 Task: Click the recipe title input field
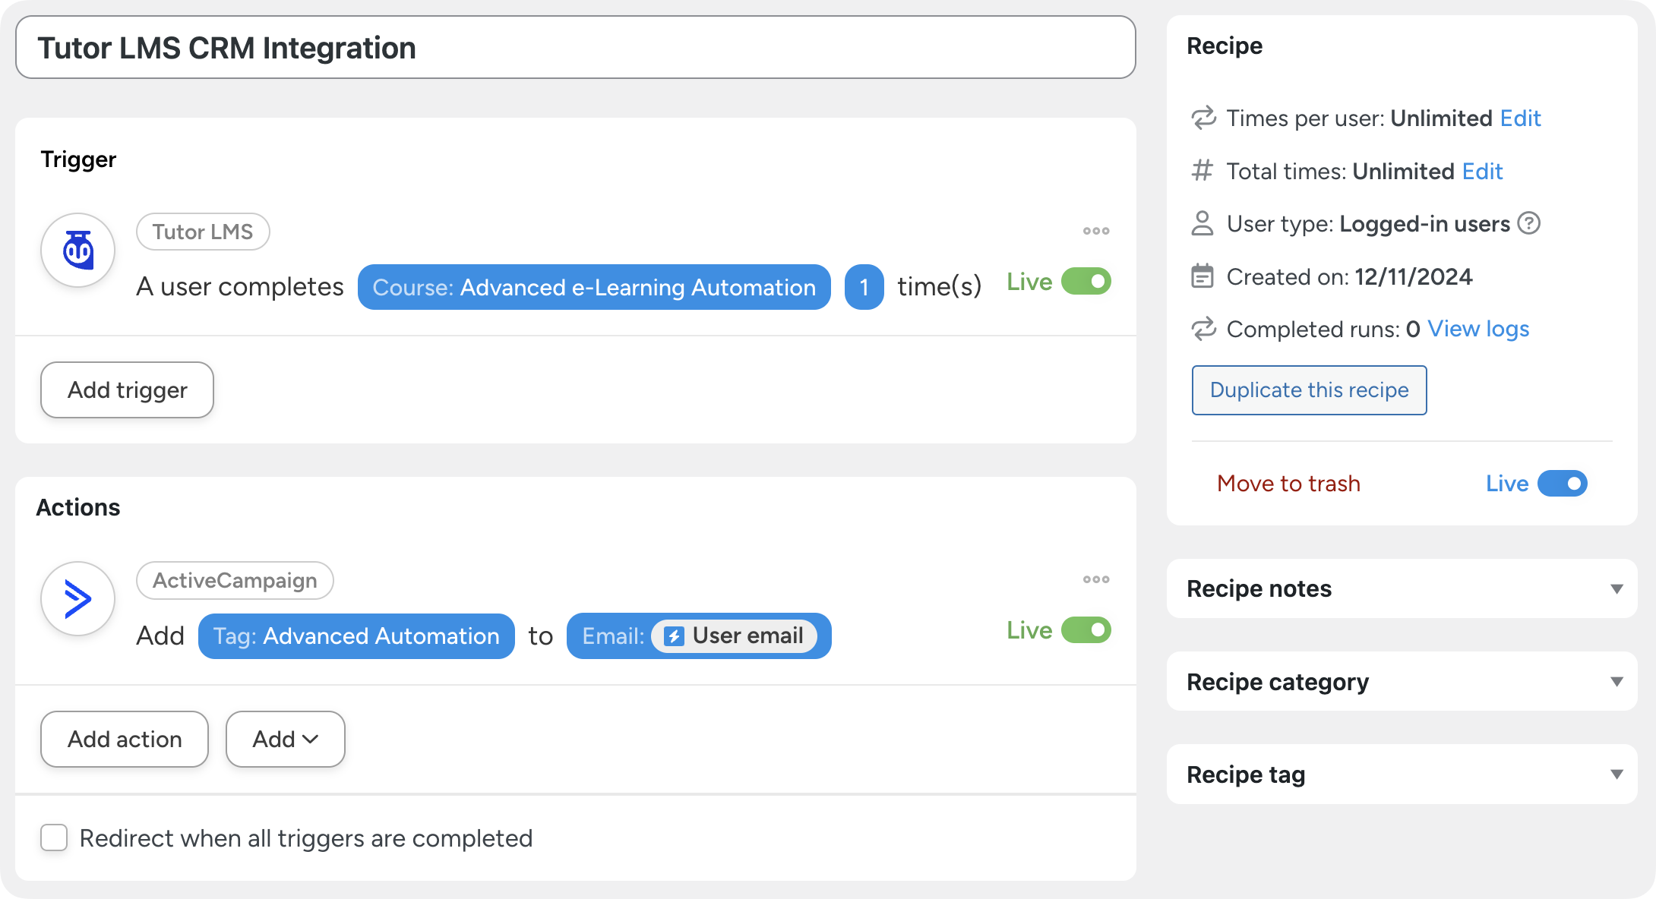(575, 48)
